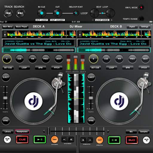Open the Main Menu
153x153 pixels.
pyautogui.click(x=8, y=27)
